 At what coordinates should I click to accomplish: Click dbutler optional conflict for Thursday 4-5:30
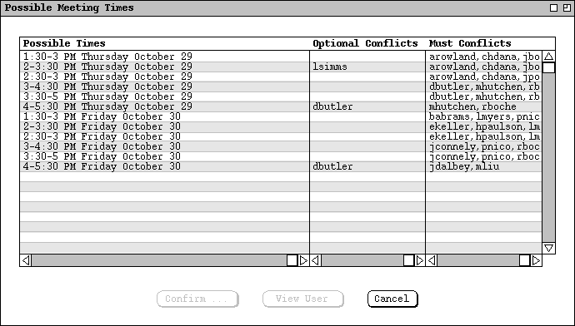(332, 106)
